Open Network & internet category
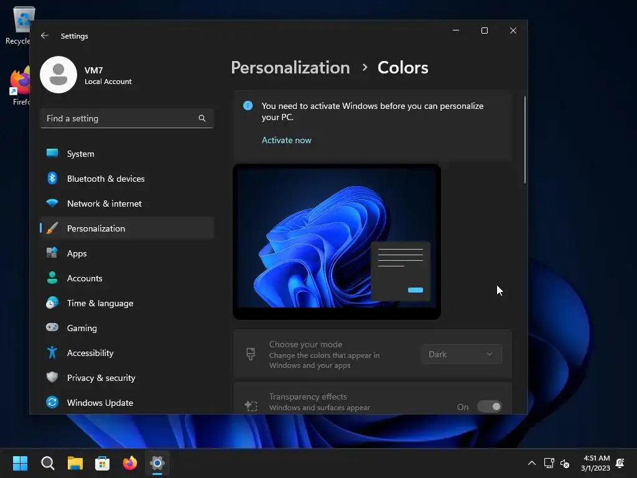637x478 pixels. (x=127, y=204)
